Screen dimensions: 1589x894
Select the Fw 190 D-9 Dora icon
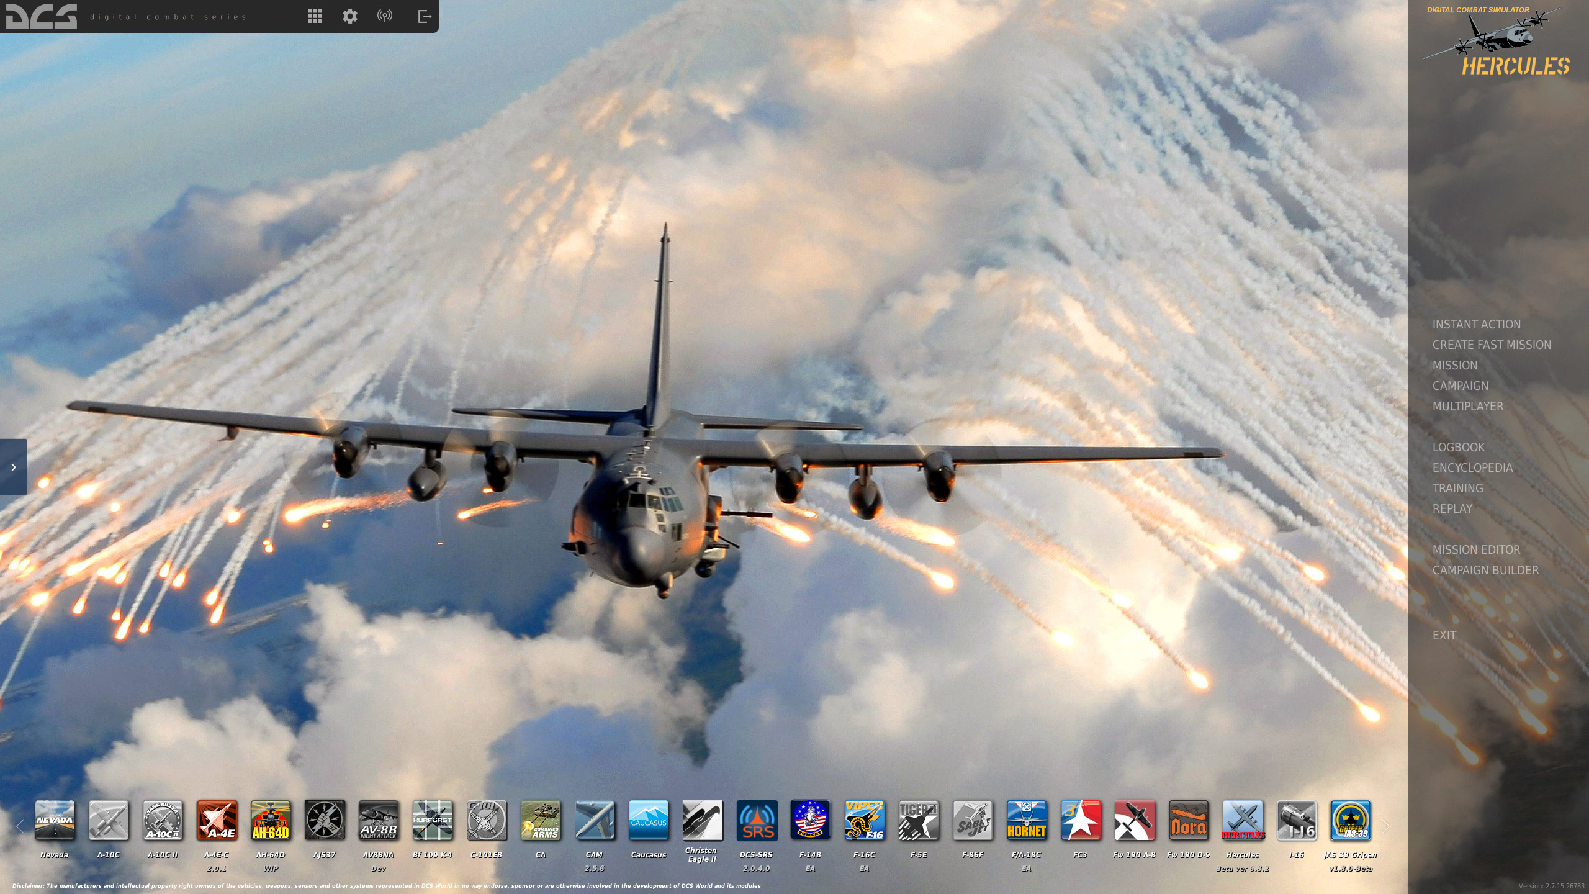pyautogui.click(x=1188, y=820)
